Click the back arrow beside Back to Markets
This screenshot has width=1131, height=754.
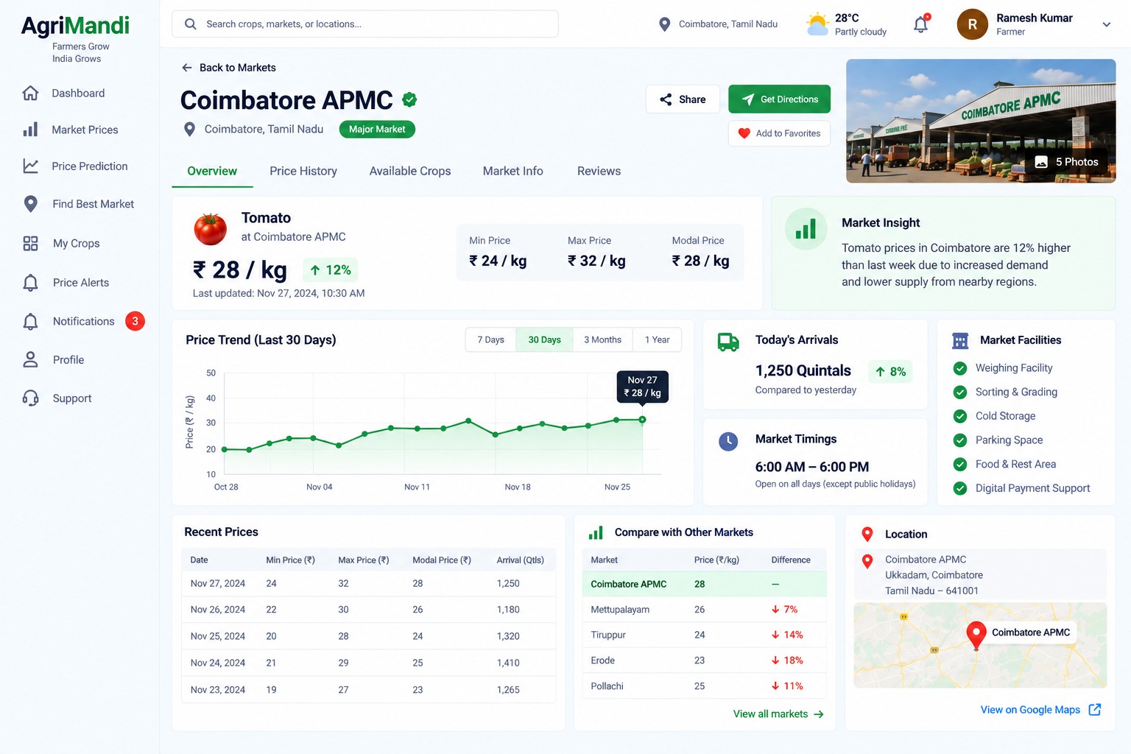pyautogui.click(x=187, y=68)
